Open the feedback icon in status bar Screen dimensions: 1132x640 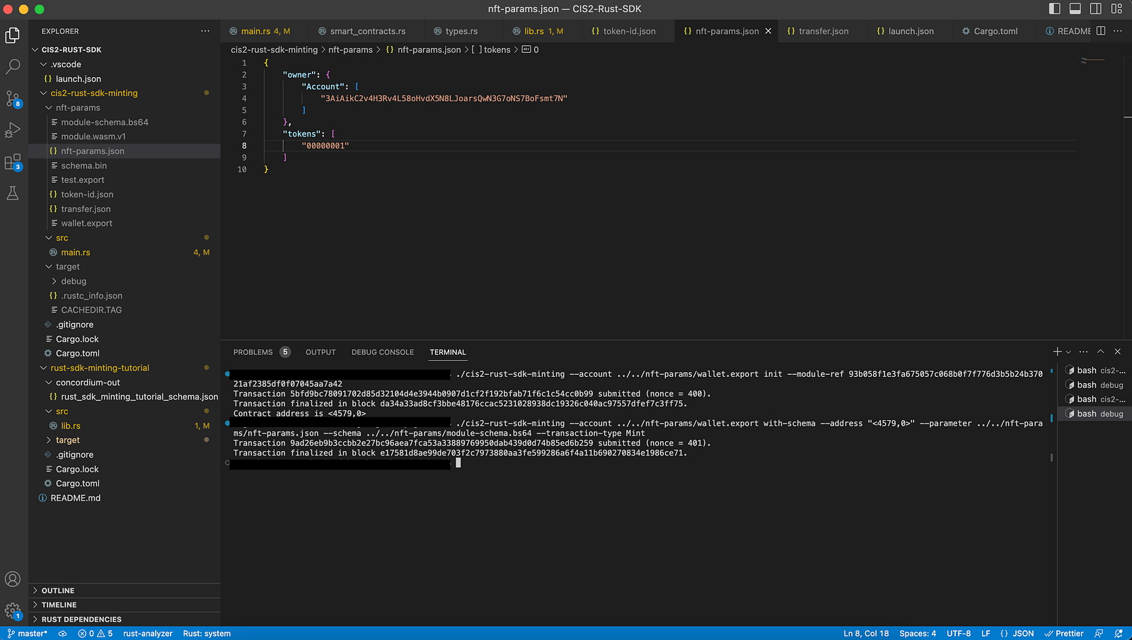pyautogui.click(x=1099, y=634)
